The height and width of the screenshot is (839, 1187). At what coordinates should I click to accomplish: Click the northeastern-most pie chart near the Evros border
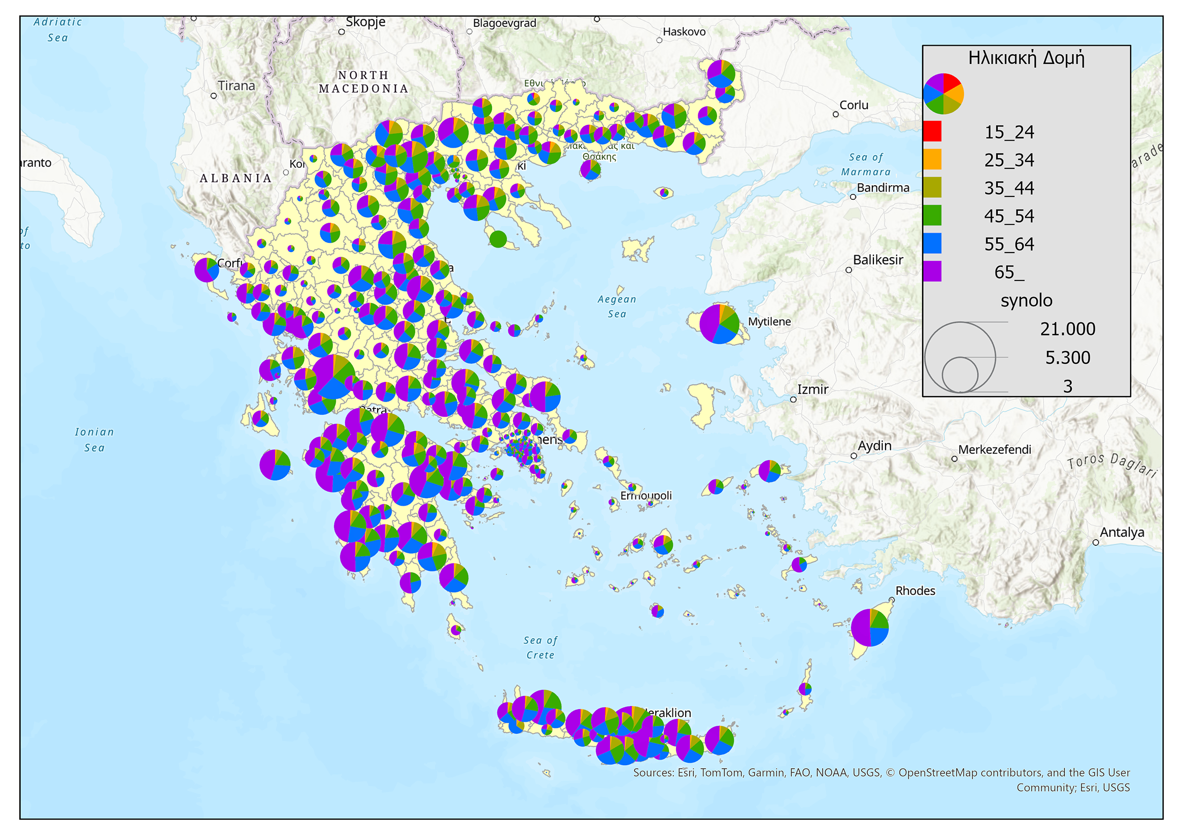(721, 74)
